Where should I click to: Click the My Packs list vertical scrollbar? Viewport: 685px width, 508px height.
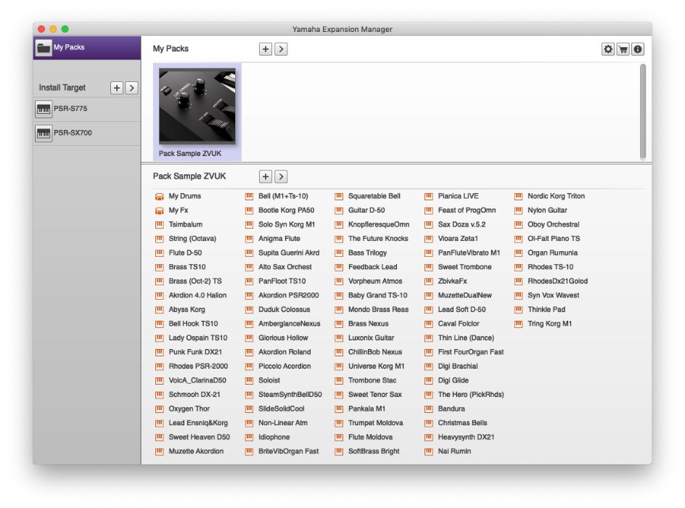643,112
